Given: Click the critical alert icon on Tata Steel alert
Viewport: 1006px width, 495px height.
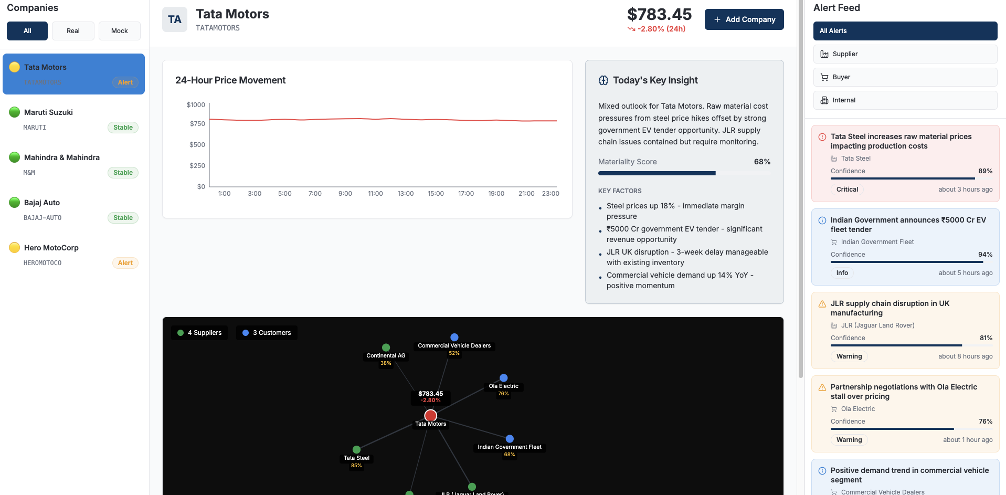Looking at the screenshot, I should [x=822, y=137].
